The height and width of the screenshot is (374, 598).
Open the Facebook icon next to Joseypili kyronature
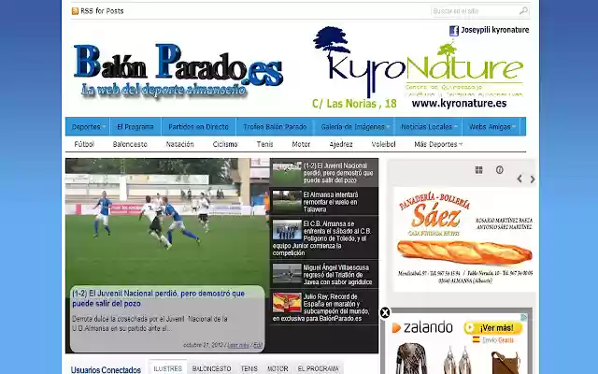(454, 31)
